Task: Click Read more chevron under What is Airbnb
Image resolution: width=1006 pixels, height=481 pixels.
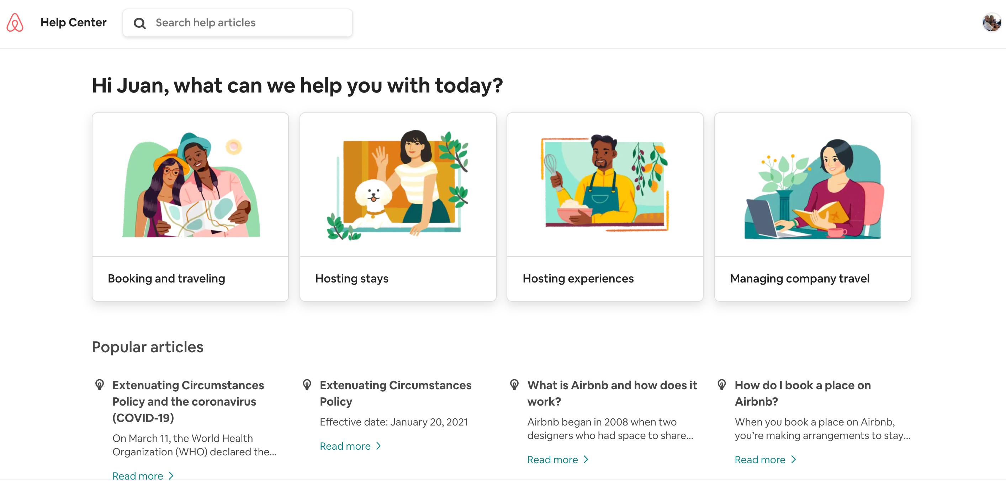Action: pyautogui.click(x=586, y=460)
